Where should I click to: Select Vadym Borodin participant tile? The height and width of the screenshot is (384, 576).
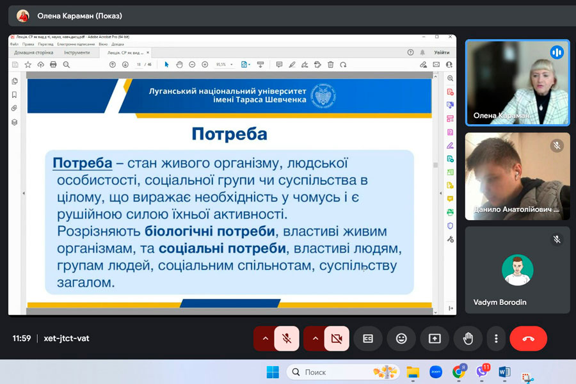[x=518, y=269]
